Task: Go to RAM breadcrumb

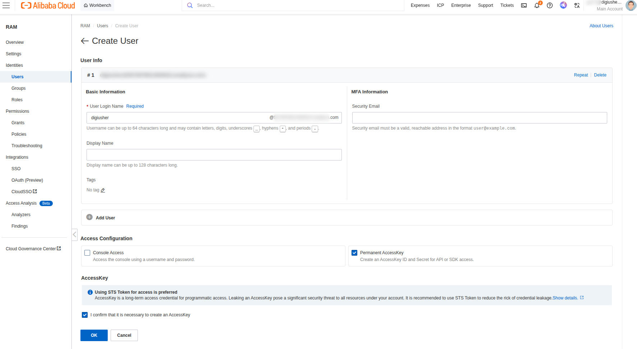Action: (85, 26)
